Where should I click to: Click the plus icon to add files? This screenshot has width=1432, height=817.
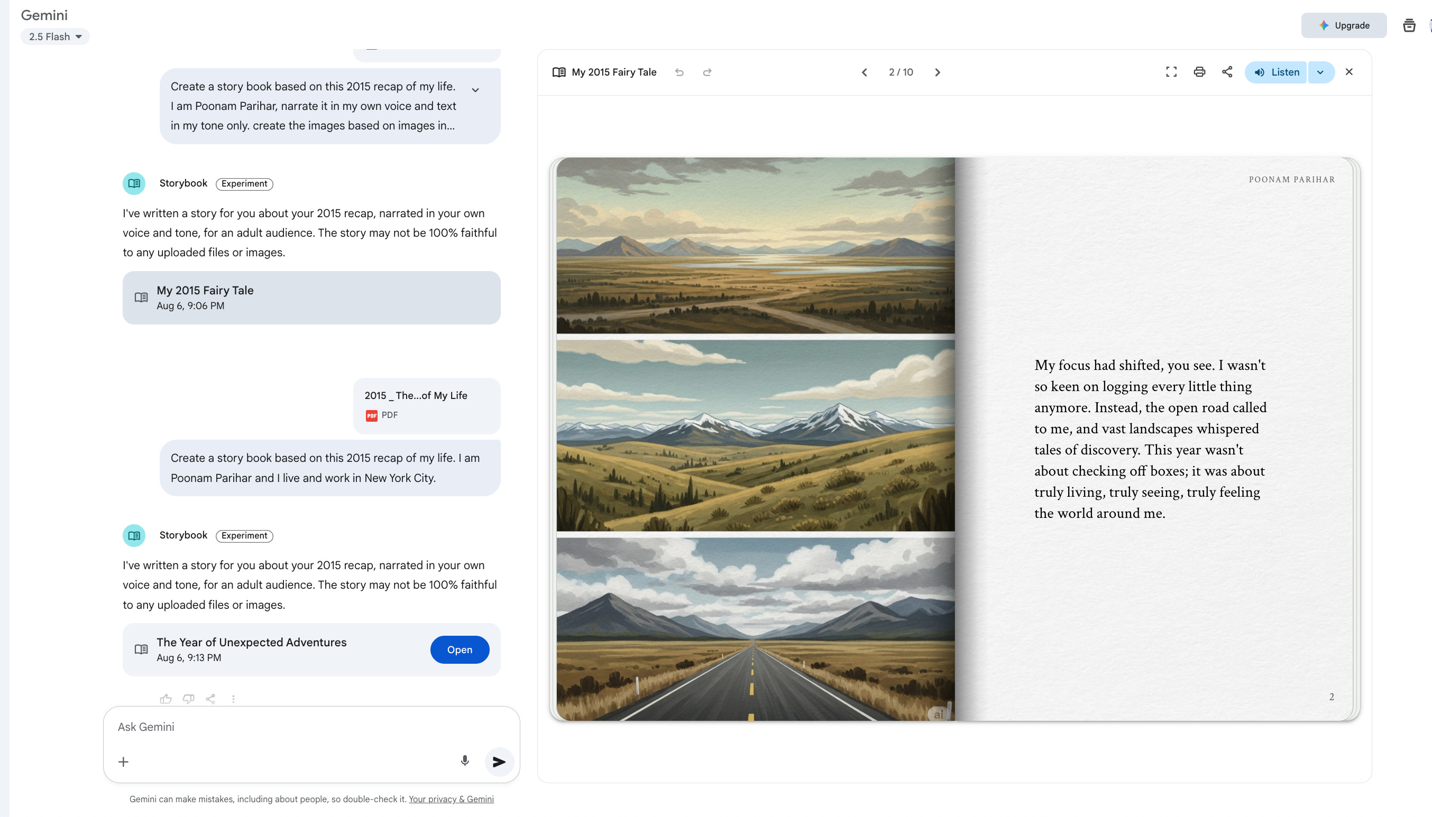coord(124,762)
